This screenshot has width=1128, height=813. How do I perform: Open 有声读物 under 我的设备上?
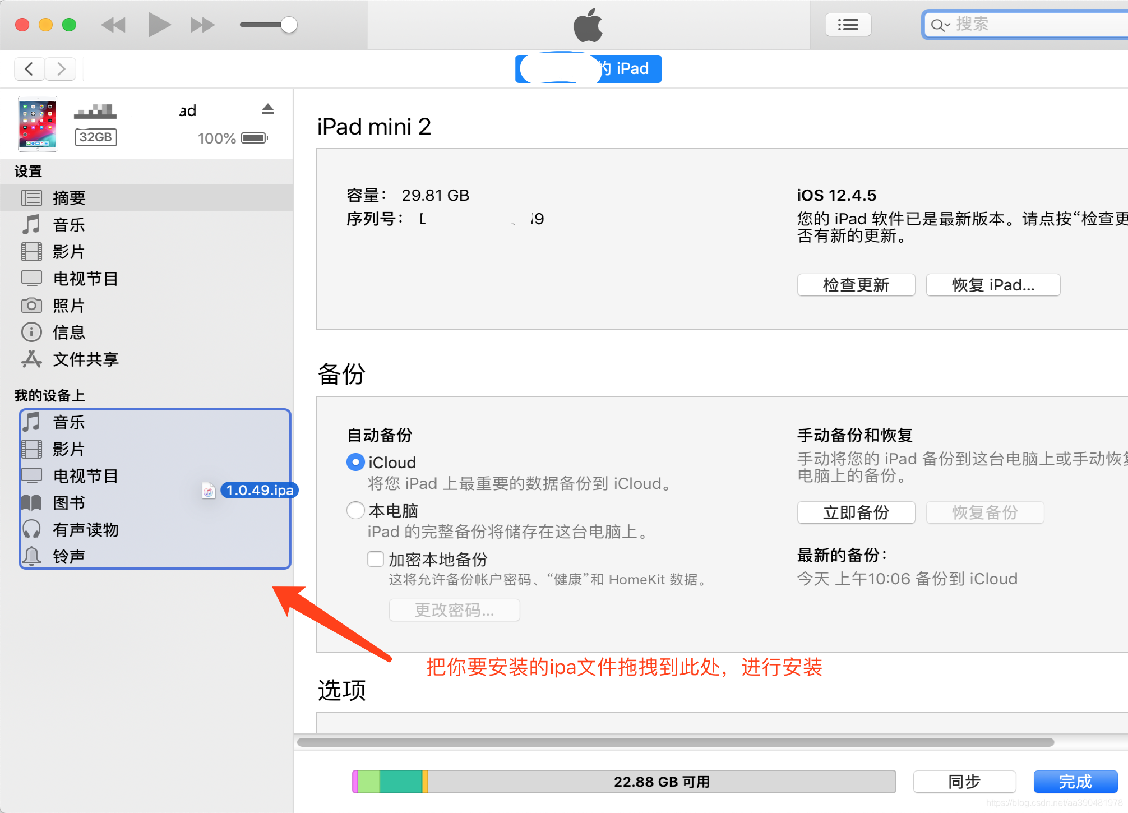coord(85,529)
